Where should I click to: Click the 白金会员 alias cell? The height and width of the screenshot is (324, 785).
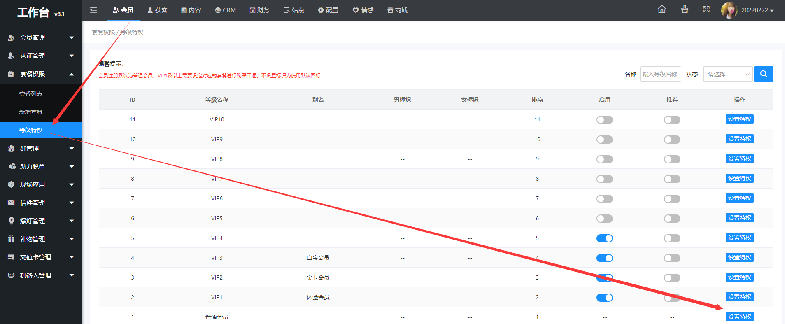coord(318,258)
